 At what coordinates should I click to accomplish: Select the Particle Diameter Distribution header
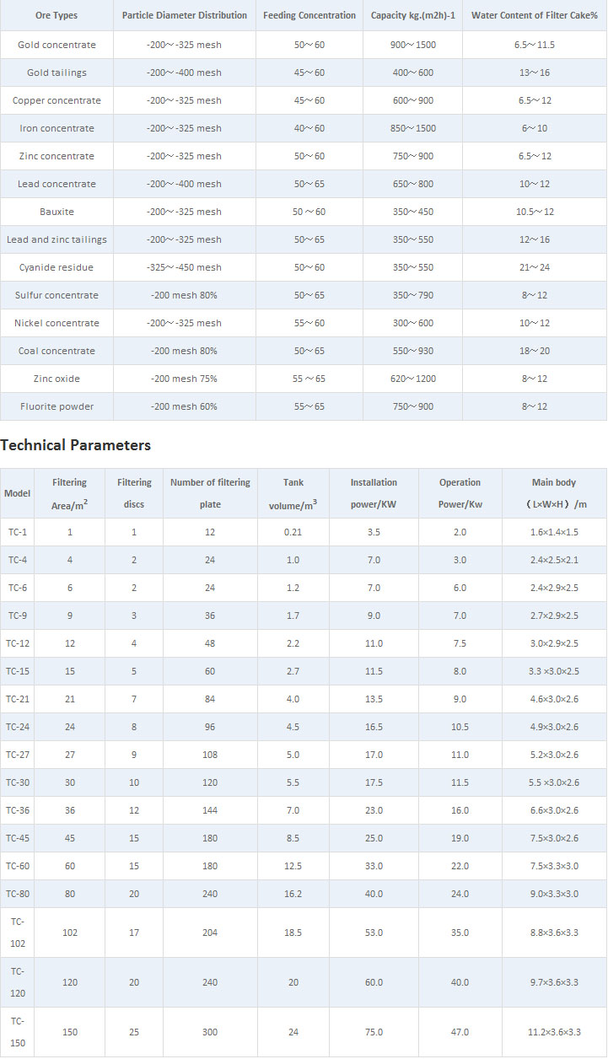(185, 15)
